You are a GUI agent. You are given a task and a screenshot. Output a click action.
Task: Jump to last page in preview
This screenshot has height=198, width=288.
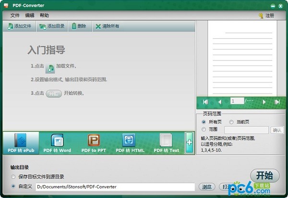[x=277, y=102]
